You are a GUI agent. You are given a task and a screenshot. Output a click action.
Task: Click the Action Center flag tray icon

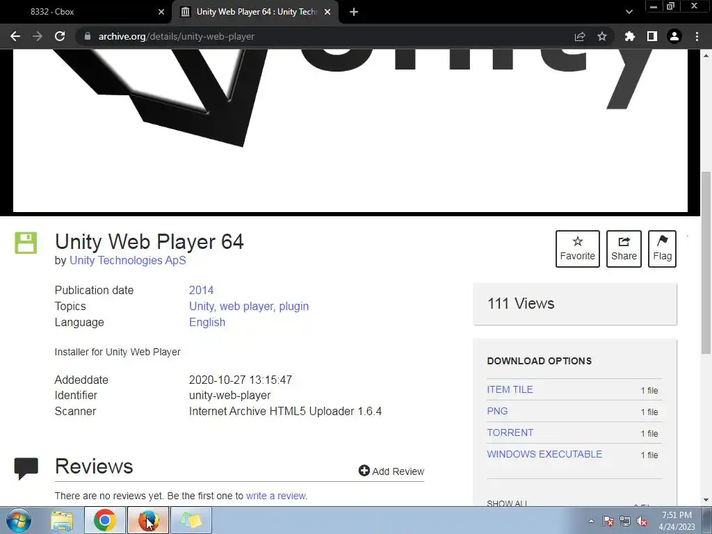pos(608,521)
